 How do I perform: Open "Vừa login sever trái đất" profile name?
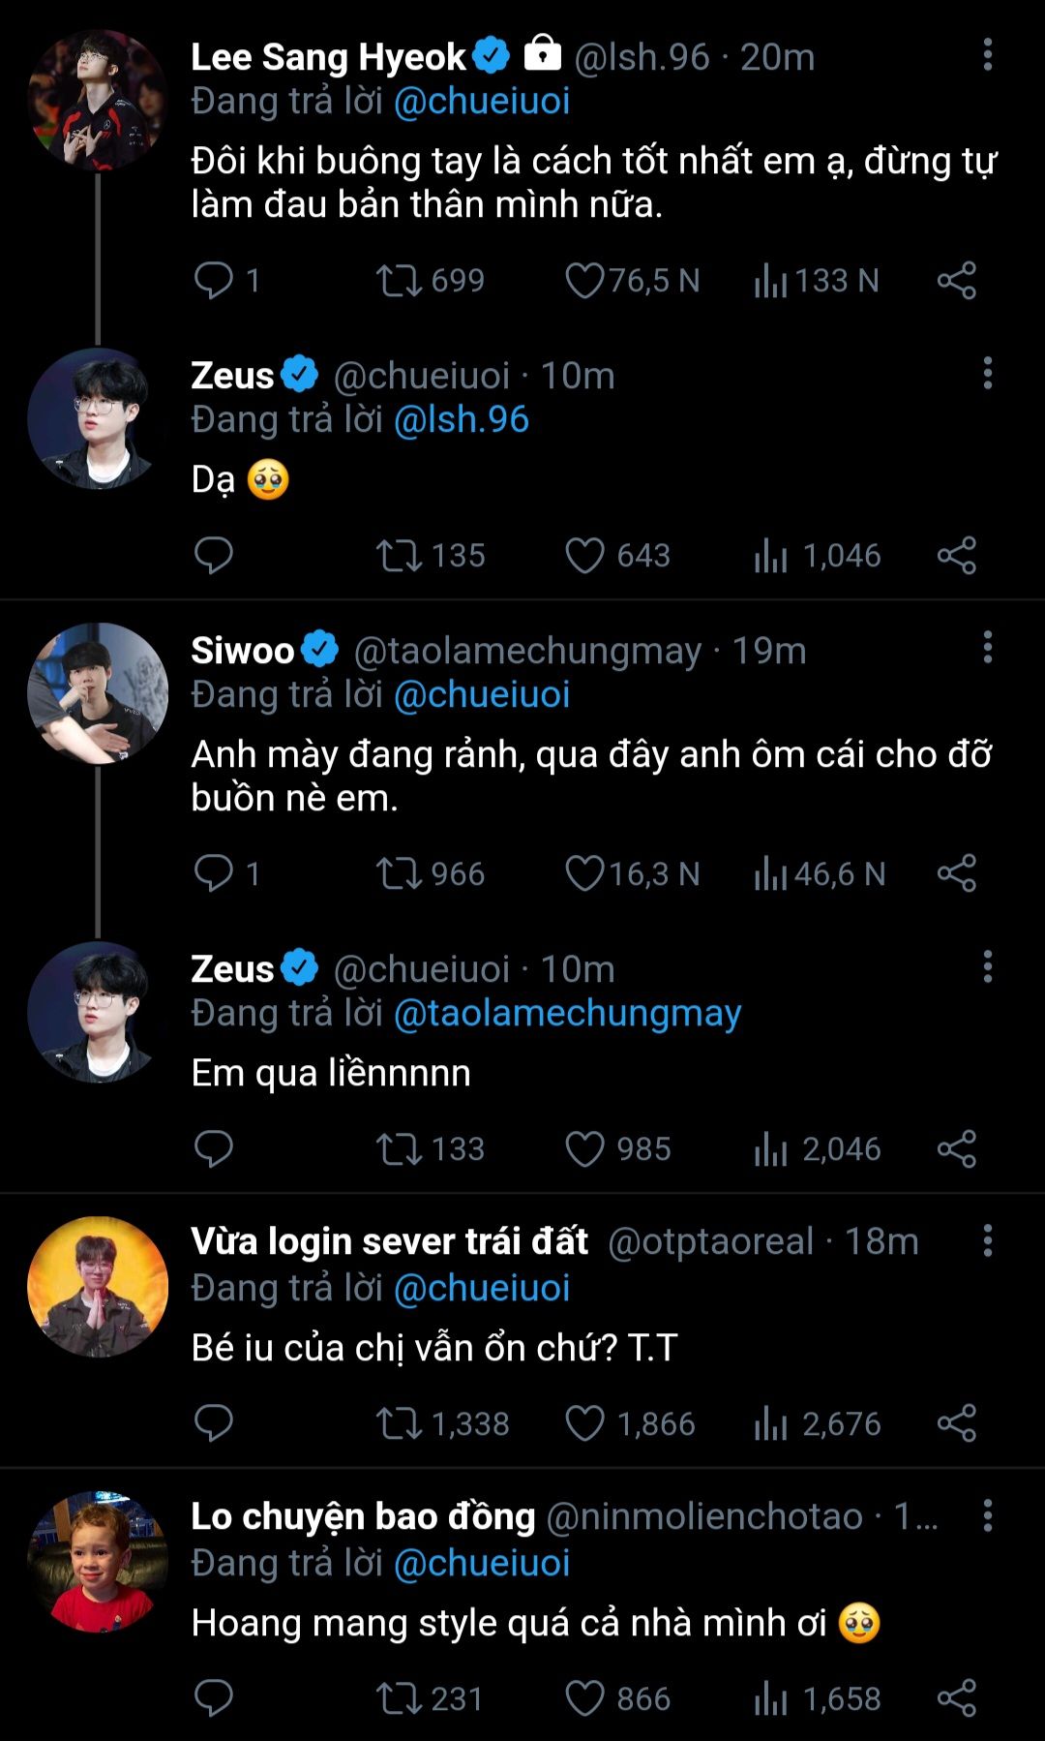(x=389, y=1241)
